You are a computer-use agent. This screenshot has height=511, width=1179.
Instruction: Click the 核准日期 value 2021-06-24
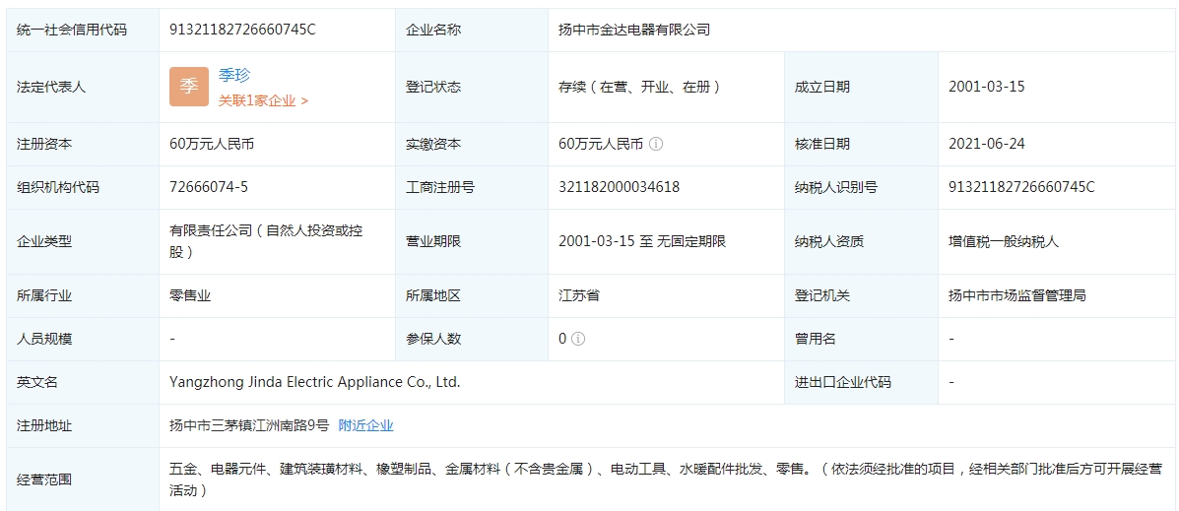click(x=986, y=144)
